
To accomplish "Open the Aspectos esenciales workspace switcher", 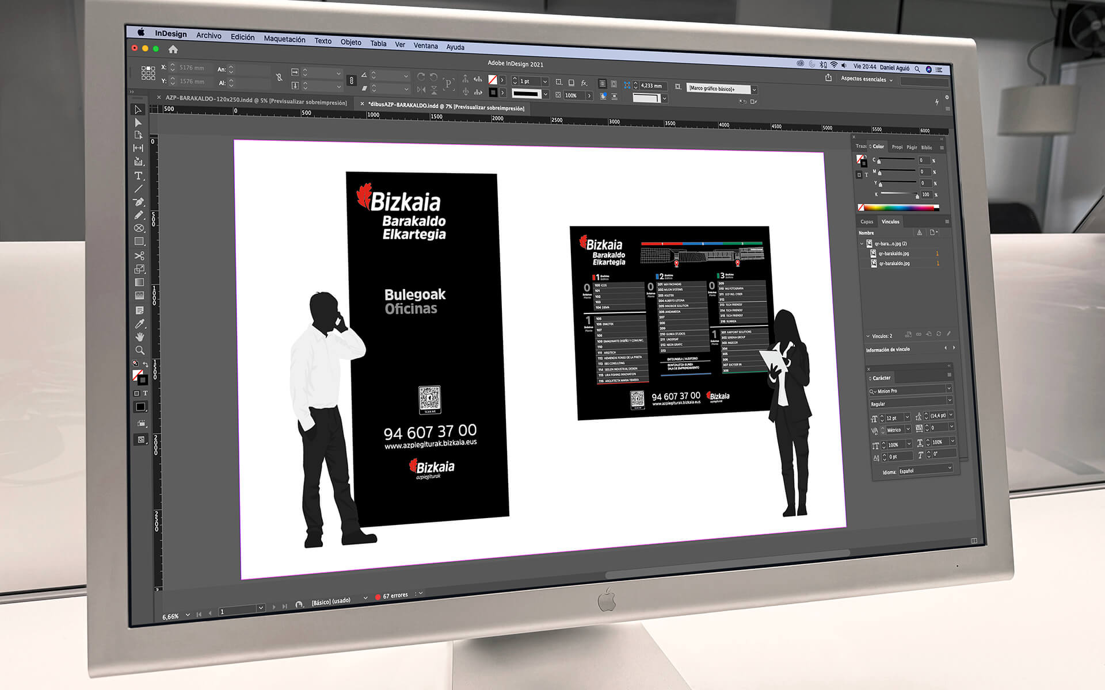I will point(866,79).
